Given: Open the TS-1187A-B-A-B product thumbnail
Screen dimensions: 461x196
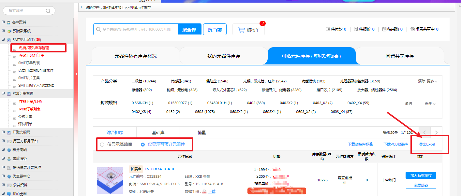Looking at the screenshot, I should pos(110,181).
